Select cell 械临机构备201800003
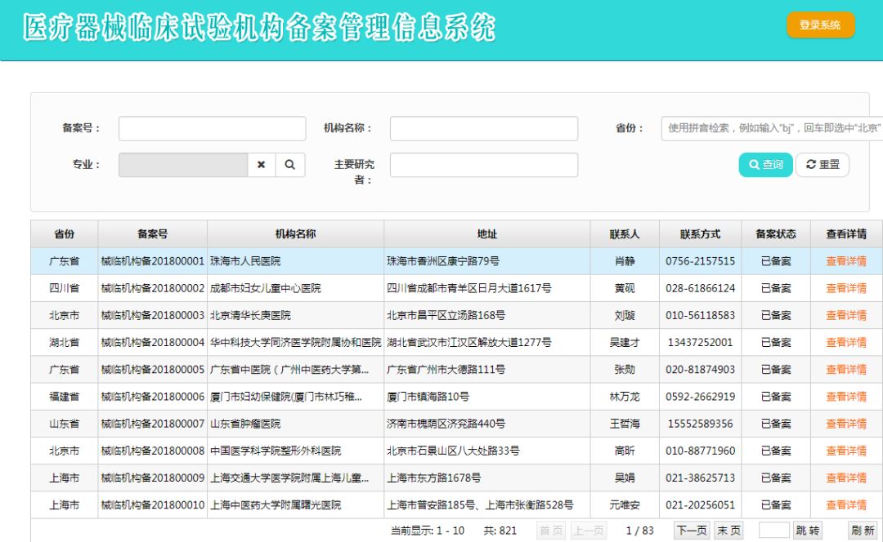The height and width of the screenshot is (542, 883). (x=153, y=315)
